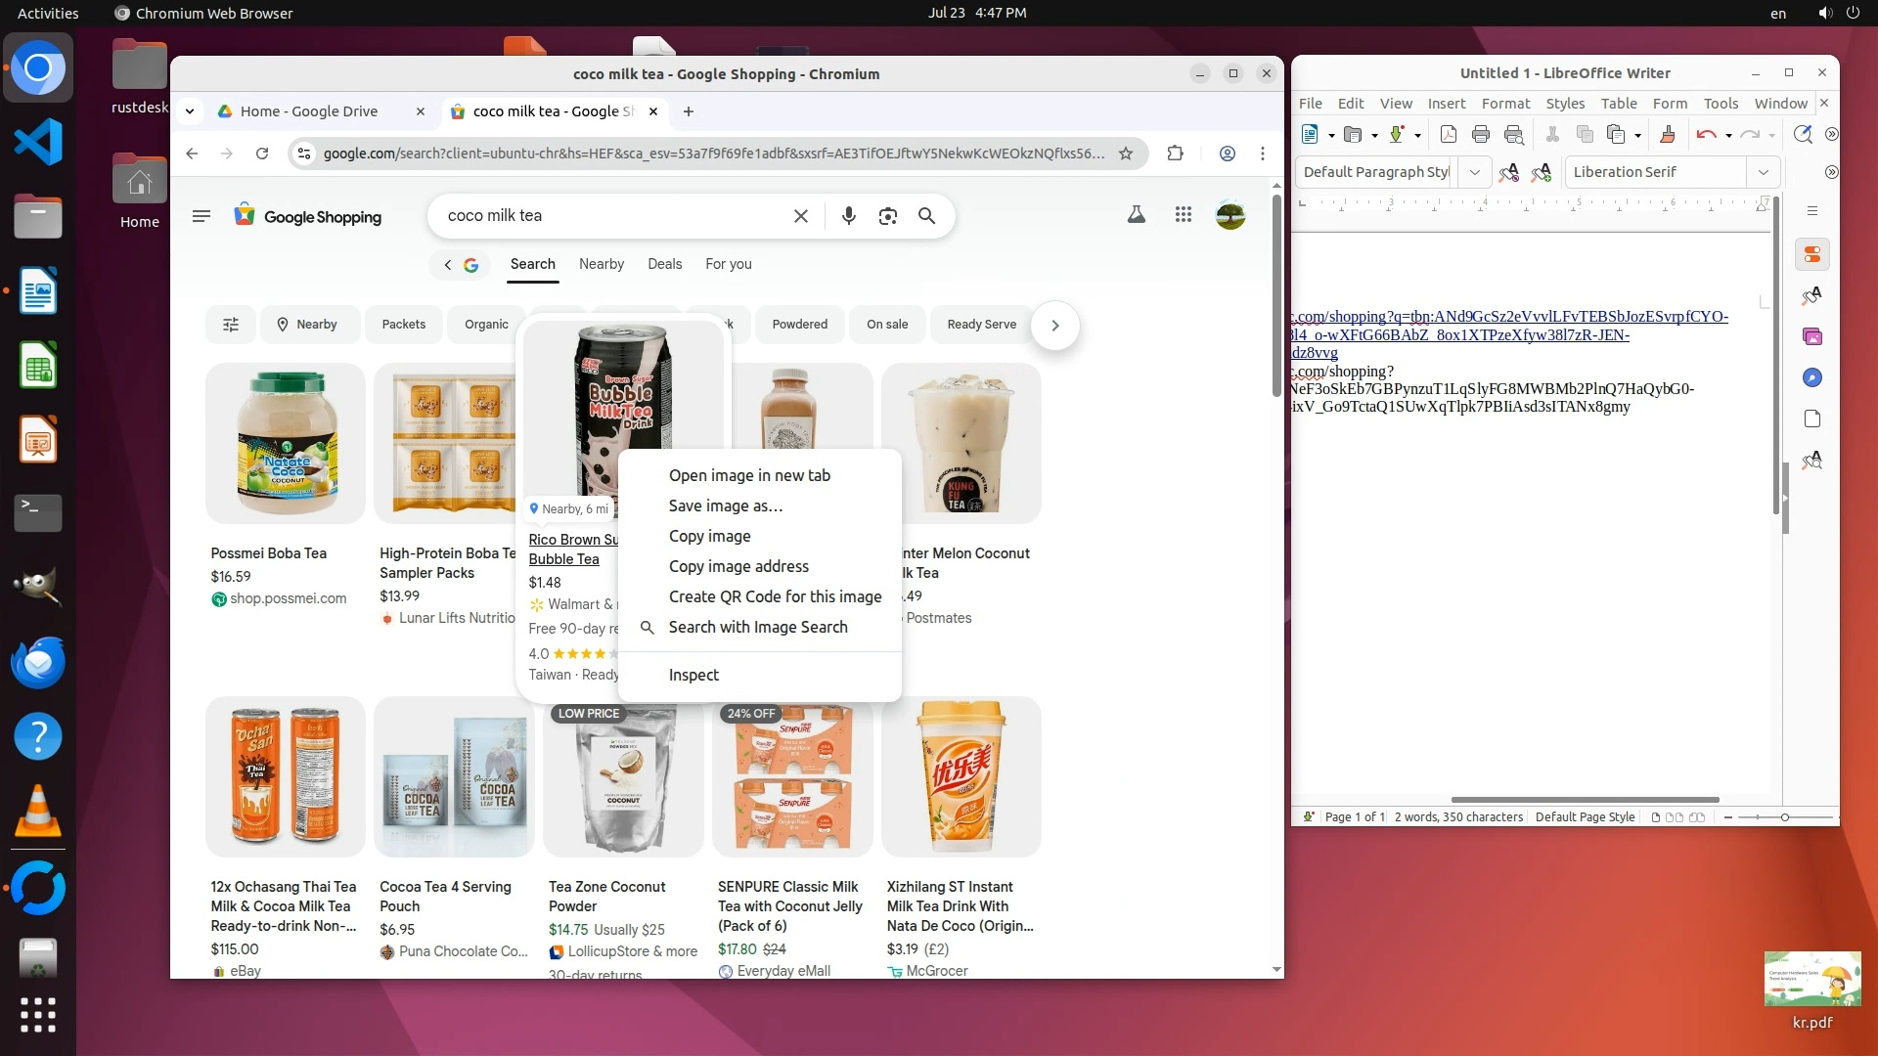
Task: Click Export as PDF icon in Writer
Action: point(1449,135)
